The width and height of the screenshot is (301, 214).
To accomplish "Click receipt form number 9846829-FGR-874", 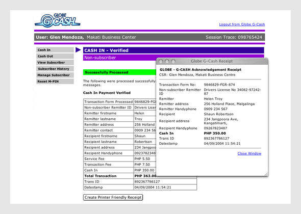I will click(x=219, y=85).
